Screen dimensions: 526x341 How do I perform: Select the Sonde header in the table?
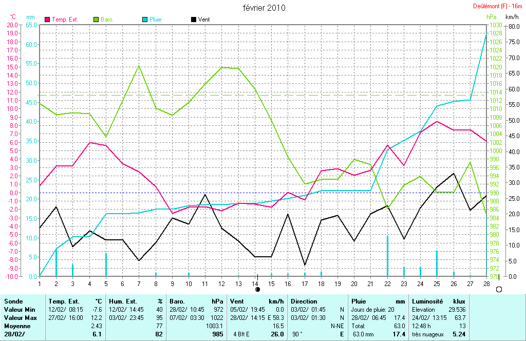pyautogui.click(x=13, y=301)
